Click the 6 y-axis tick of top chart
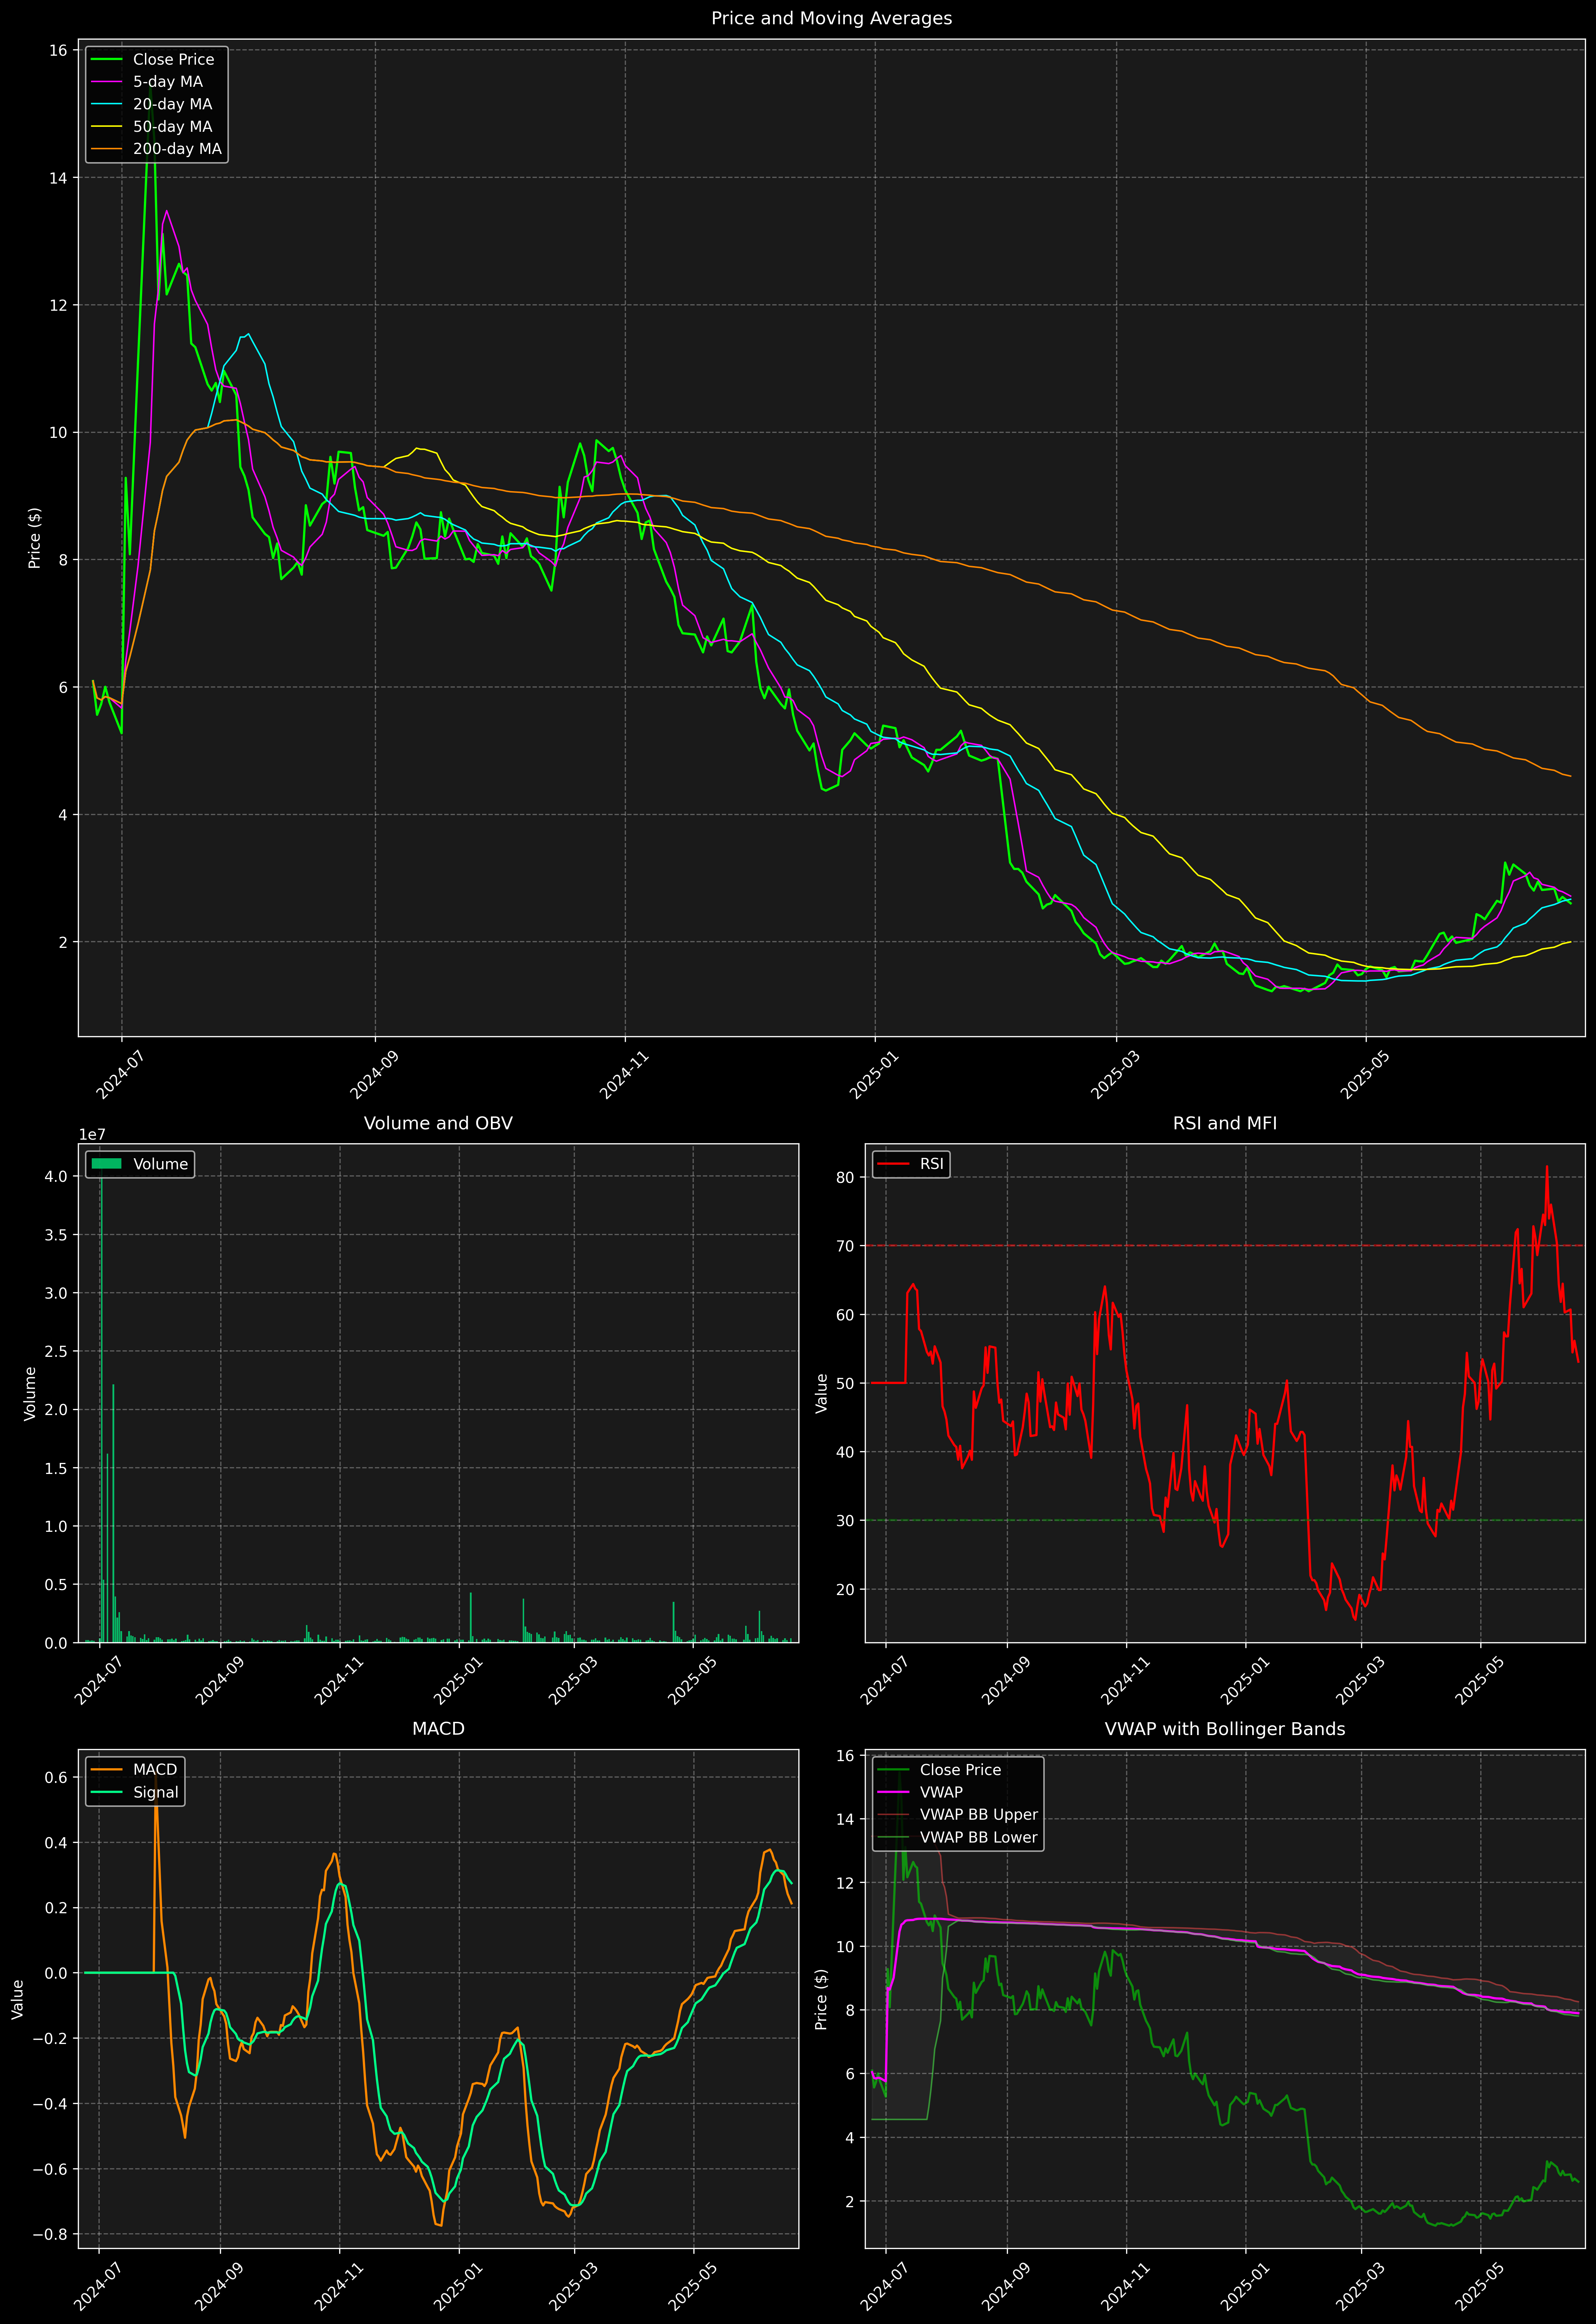Image resolution: width=1596 pixels, height=2324 pixels. [63, 687]
